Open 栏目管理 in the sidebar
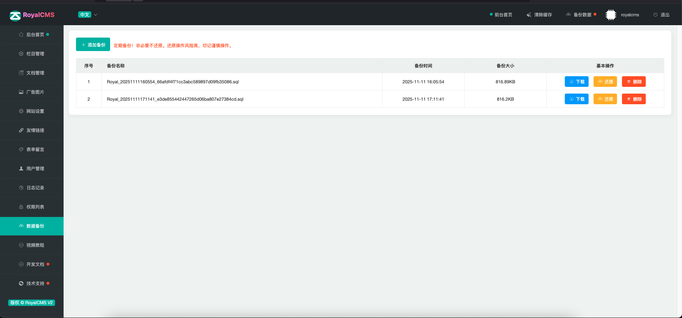The height and width of the screenshot is (318, 682). click(x=35, y=54)
